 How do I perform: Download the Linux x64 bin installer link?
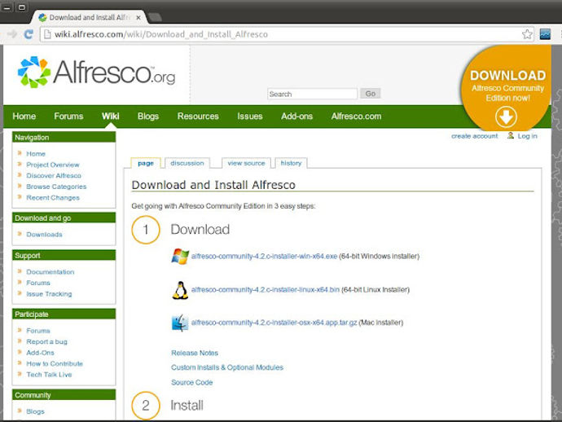tap(266, 290)
